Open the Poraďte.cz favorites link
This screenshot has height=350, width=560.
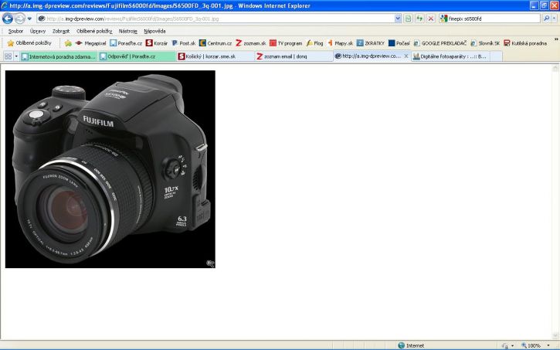pos(126,43)
